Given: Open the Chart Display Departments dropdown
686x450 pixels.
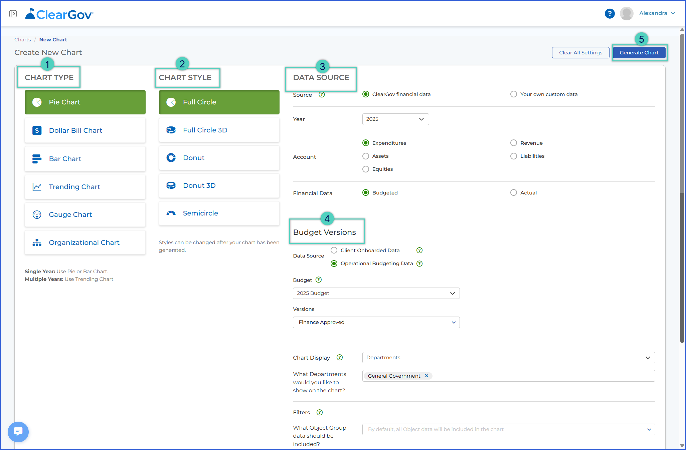Looking at the screenshot, I should point(508,358).
